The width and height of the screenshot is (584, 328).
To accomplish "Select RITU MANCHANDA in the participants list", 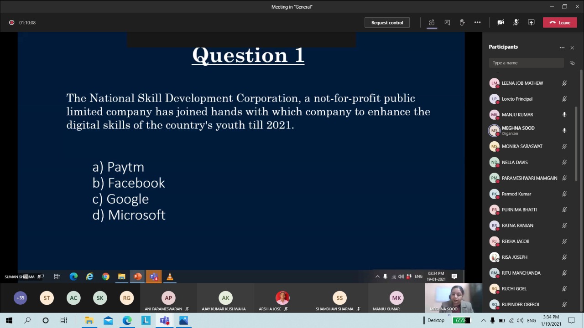I will click(x=521, y=273).
